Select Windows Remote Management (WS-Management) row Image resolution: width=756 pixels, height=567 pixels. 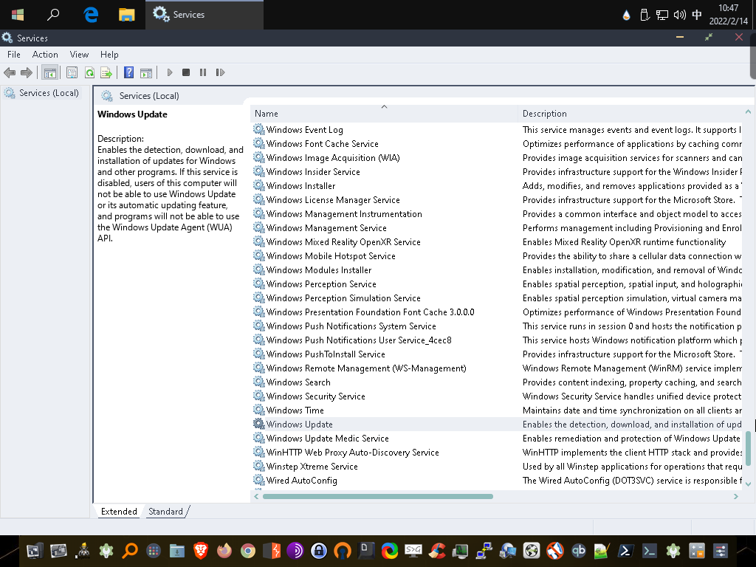click(x=497, y=368)
